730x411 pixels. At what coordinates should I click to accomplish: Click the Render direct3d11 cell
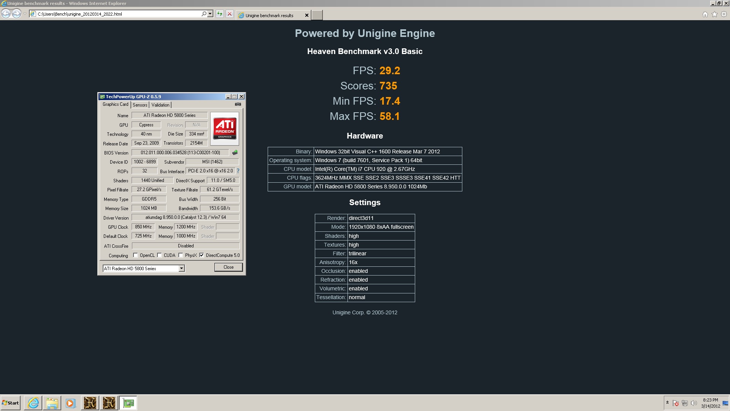point(381,218)
